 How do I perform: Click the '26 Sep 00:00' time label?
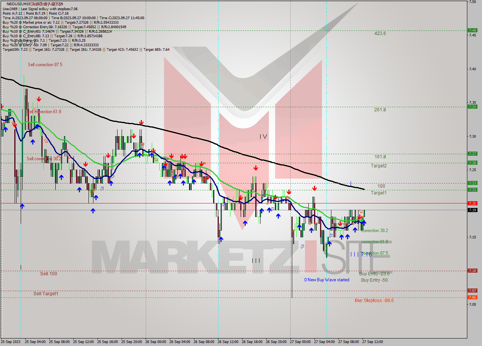point(156,342)
